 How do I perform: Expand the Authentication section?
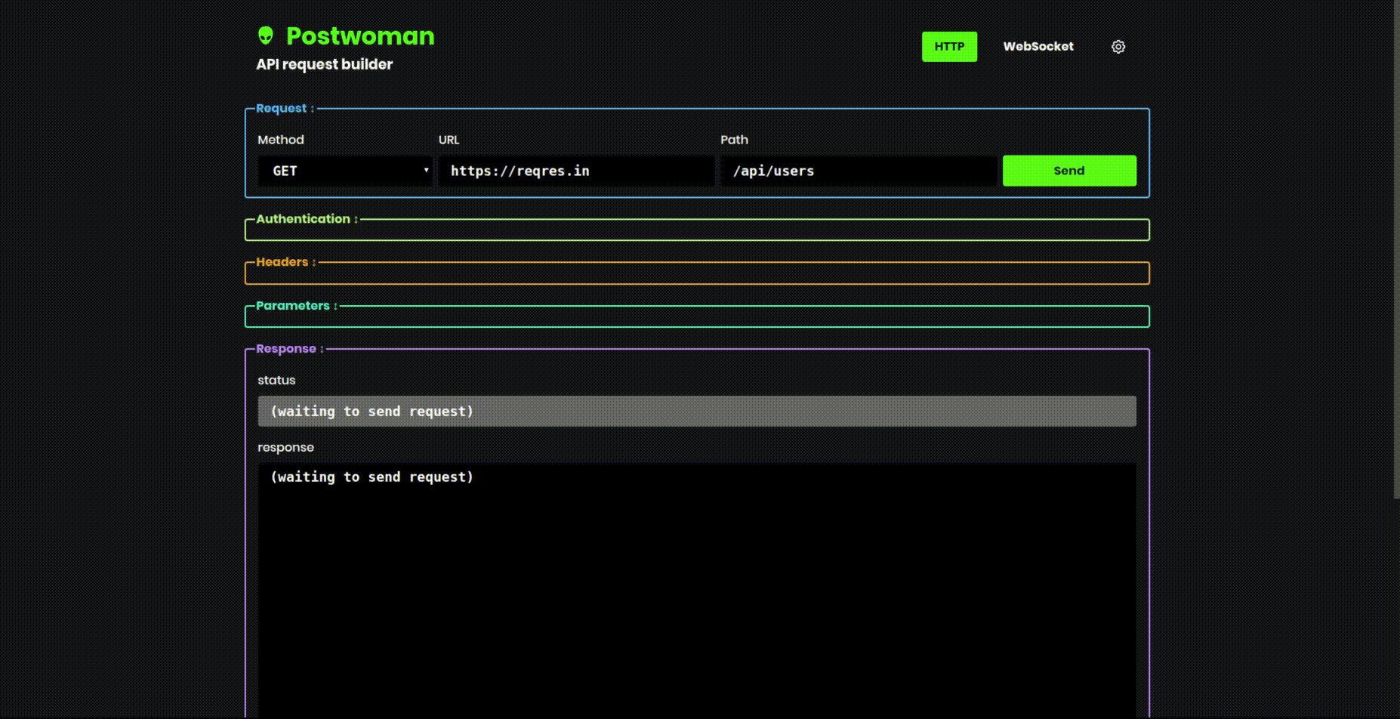coord(307,219)
